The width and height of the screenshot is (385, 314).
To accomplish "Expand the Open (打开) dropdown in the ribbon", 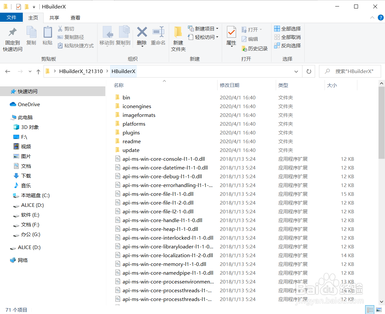I will click(x=252, y=30).
